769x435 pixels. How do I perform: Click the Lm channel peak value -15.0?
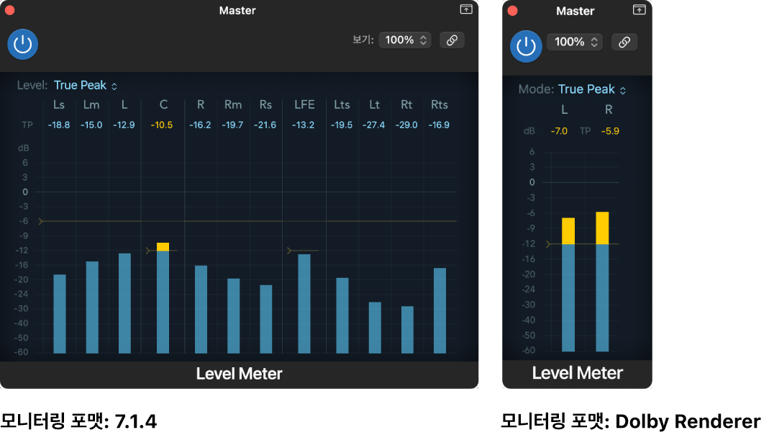pos(91,125)
